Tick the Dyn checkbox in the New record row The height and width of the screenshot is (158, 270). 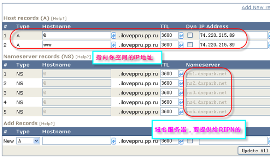(190, 141)
